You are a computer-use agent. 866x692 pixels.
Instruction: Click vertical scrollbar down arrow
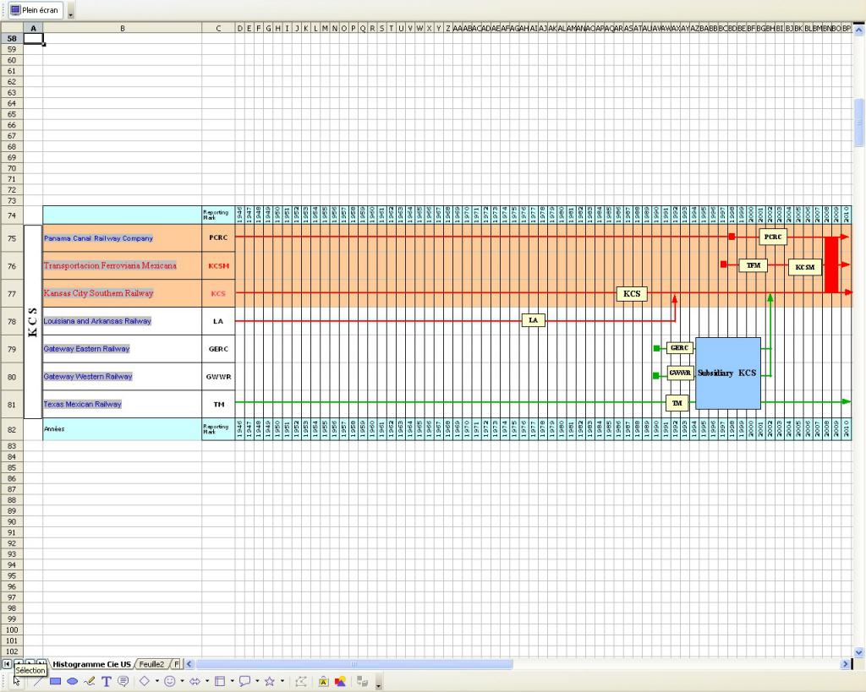(x=859, y=652)
